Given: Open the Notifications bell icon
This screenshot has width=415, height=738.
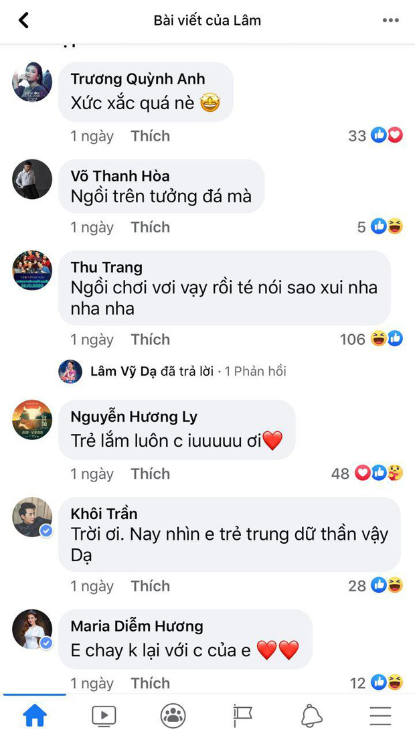Looking at the screenshot, I should click(311, 716).
